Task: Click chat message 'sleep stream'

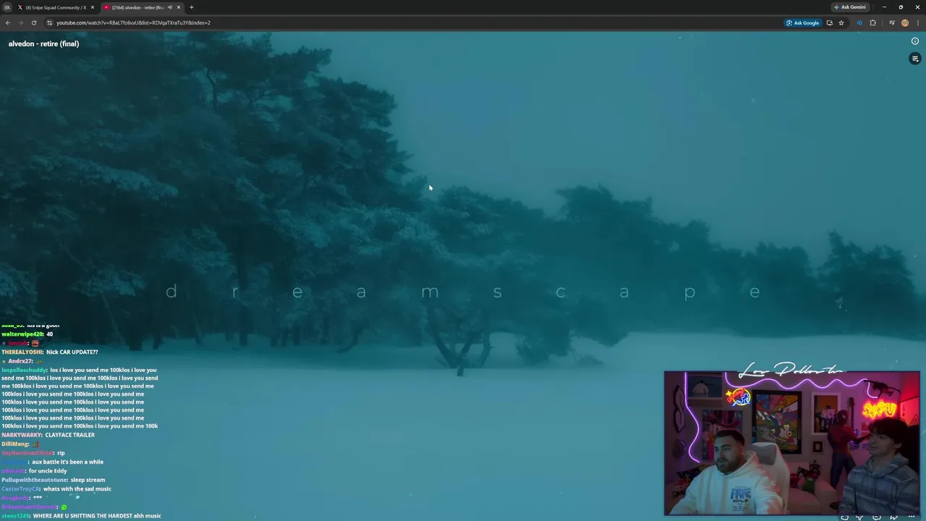Action: (88, 480)
